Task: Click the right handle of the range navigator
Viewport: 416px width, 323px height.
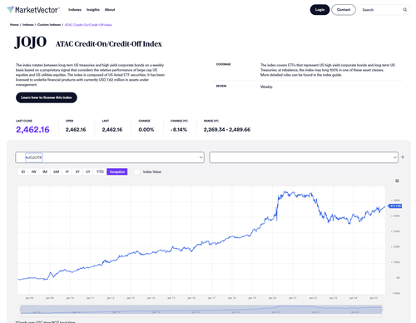Action: click(x=382, y=309)
